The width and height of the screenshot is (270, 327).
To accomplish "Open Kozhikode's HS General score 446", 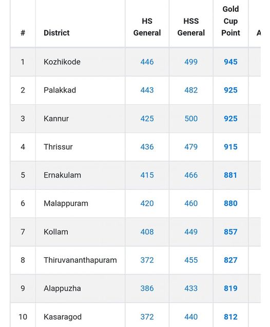I will [x=147, y=62].
